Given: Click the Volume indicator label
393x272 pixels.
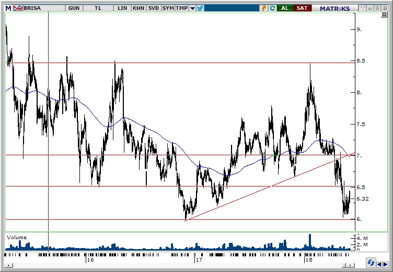Looking at the screenshot, I should (17, 238).
